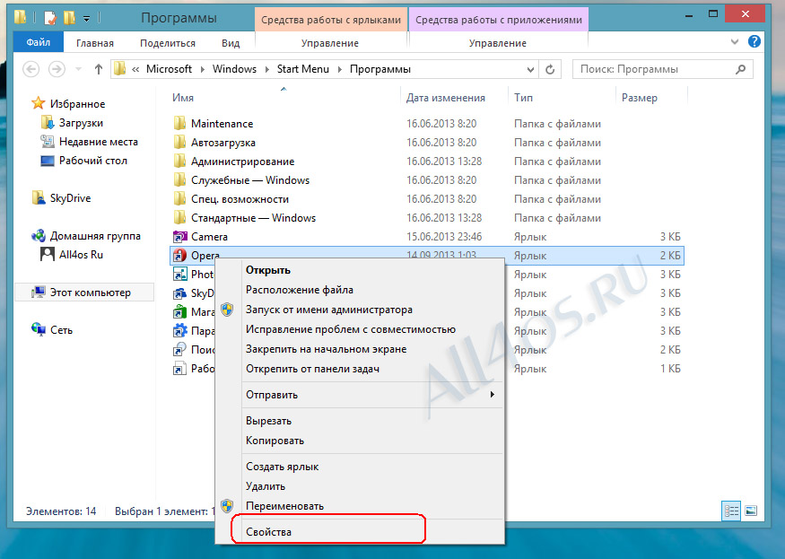Sort by the Имя column header
Image resolution: width=785 pixels, height=559 pixels.
[x=183, y=98]
